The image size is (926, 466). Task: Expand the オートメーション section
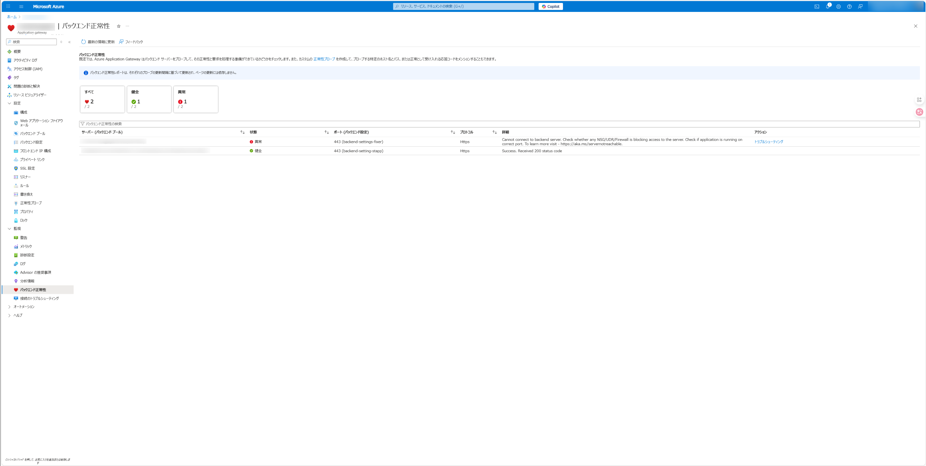(x=9, y=307)
